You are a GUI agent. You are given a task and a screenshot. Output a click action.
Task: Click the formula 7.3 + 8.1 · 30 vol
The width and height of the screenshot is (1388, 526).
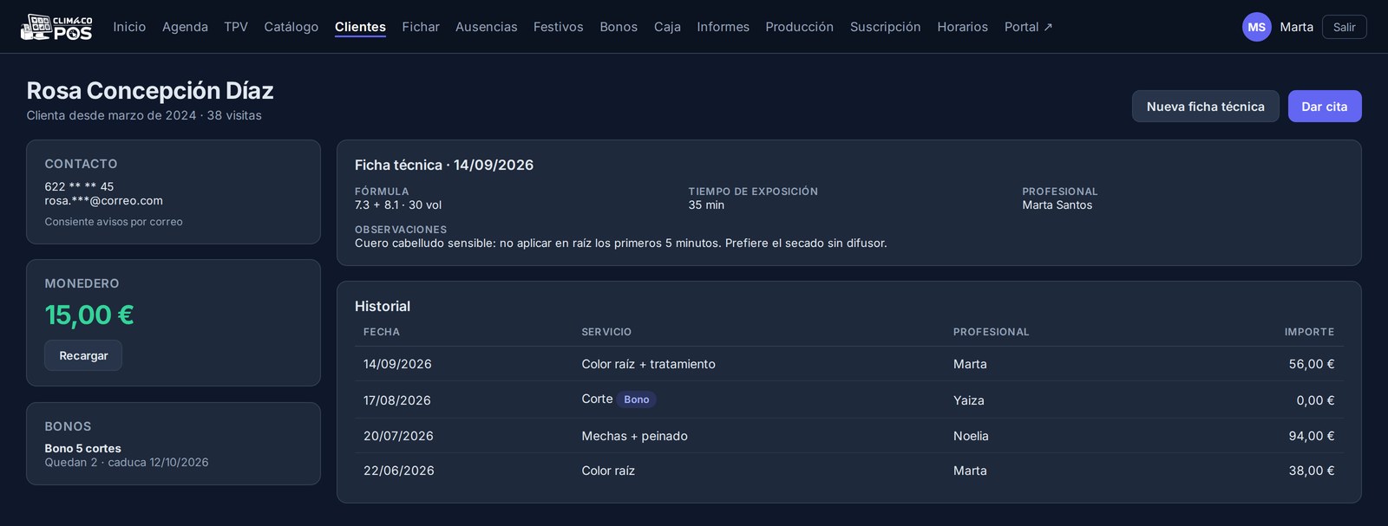pos(398,205)
